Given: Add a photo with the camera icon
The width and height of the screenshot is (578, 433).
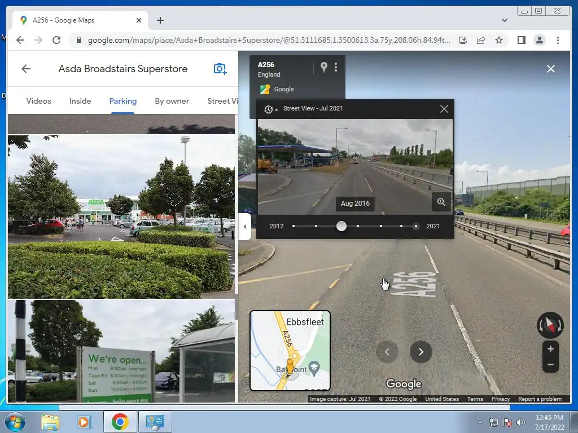Looking at the screenshot, I should (x=220, y=69).
